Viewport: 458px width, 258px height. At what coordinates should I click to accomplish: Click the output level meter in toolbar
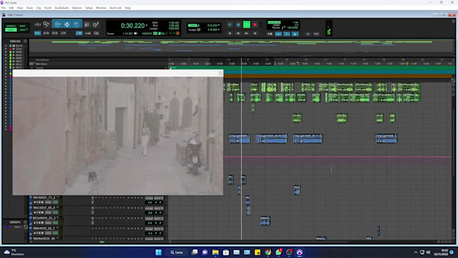point(329,28)
